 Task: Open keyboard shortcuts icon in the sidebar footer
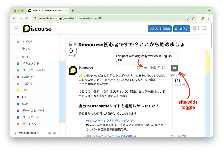[55, 133]
